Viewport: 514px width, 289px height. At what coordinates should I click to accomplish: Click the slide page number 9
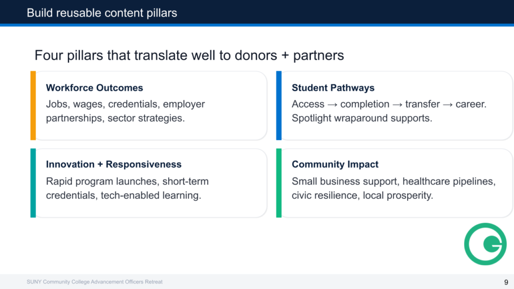(505, 281)
